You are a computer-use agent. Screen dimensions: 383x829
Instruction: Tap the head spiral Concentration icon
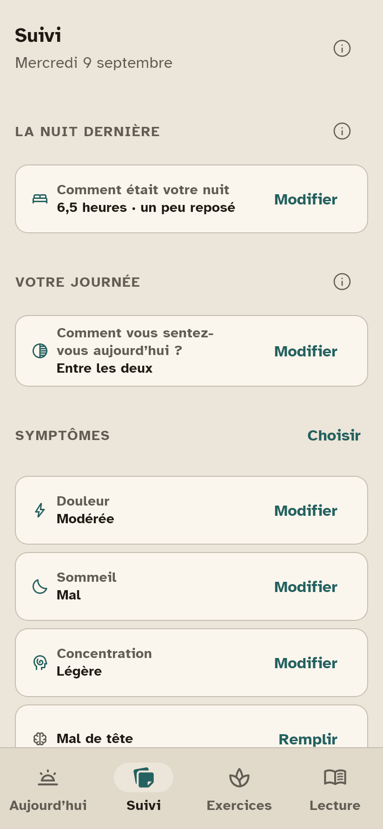coord(40,663)
